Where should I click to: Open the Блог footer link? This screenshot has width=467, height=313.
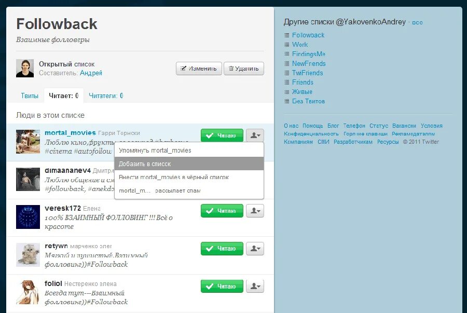tap(333, 126)
